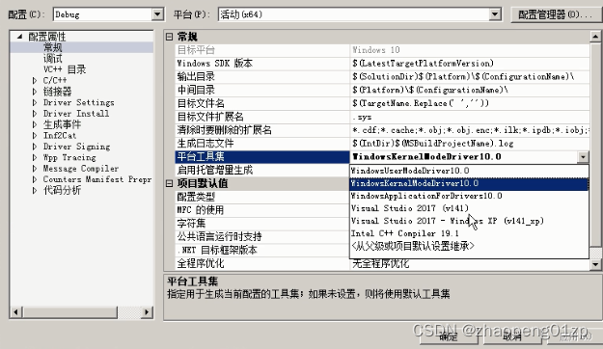Expand the Wpp Tracing node
Viewport: 603px width, 349px height.
click(x=35, y=157)
